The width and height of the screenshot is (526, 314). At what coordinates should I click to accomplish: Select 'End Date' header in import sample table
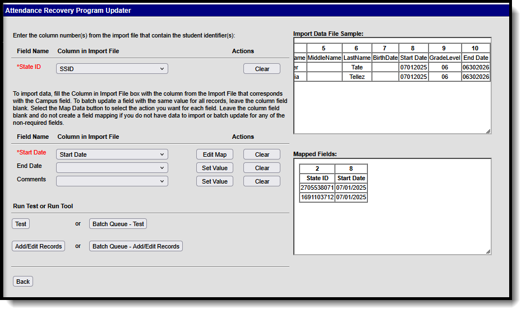pos(476,58)
